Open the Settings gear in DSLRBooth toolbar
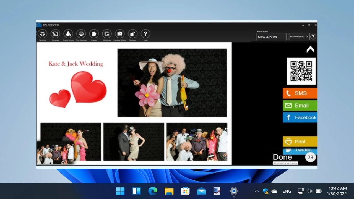The height and width of the screenshot is (199, 354). (42, 34)
